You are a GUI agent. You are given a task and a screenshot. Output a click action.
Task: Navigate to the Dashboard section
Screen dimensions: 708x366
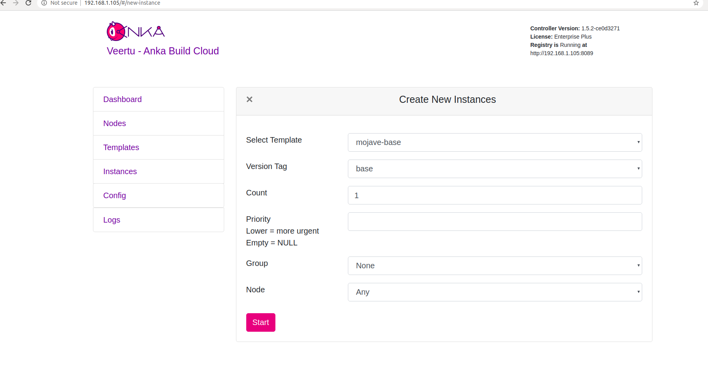coord(122,99)
